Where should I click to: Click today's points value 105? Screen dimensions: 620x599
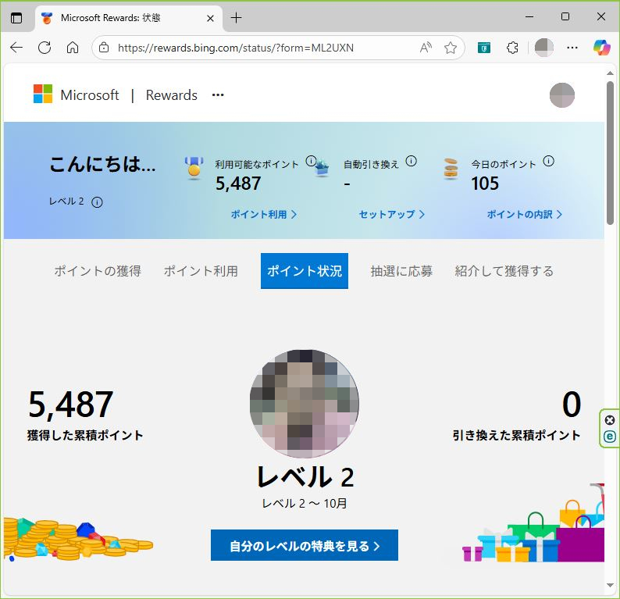click(x=485, y=184)
